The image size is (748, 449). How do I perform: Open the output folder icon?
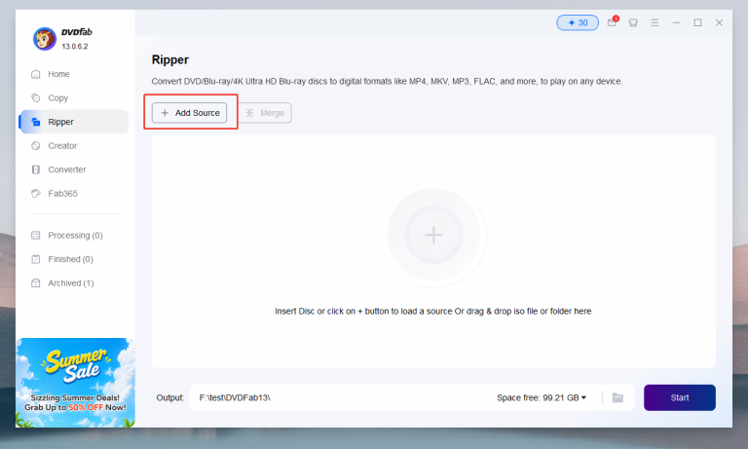[617, 397]
